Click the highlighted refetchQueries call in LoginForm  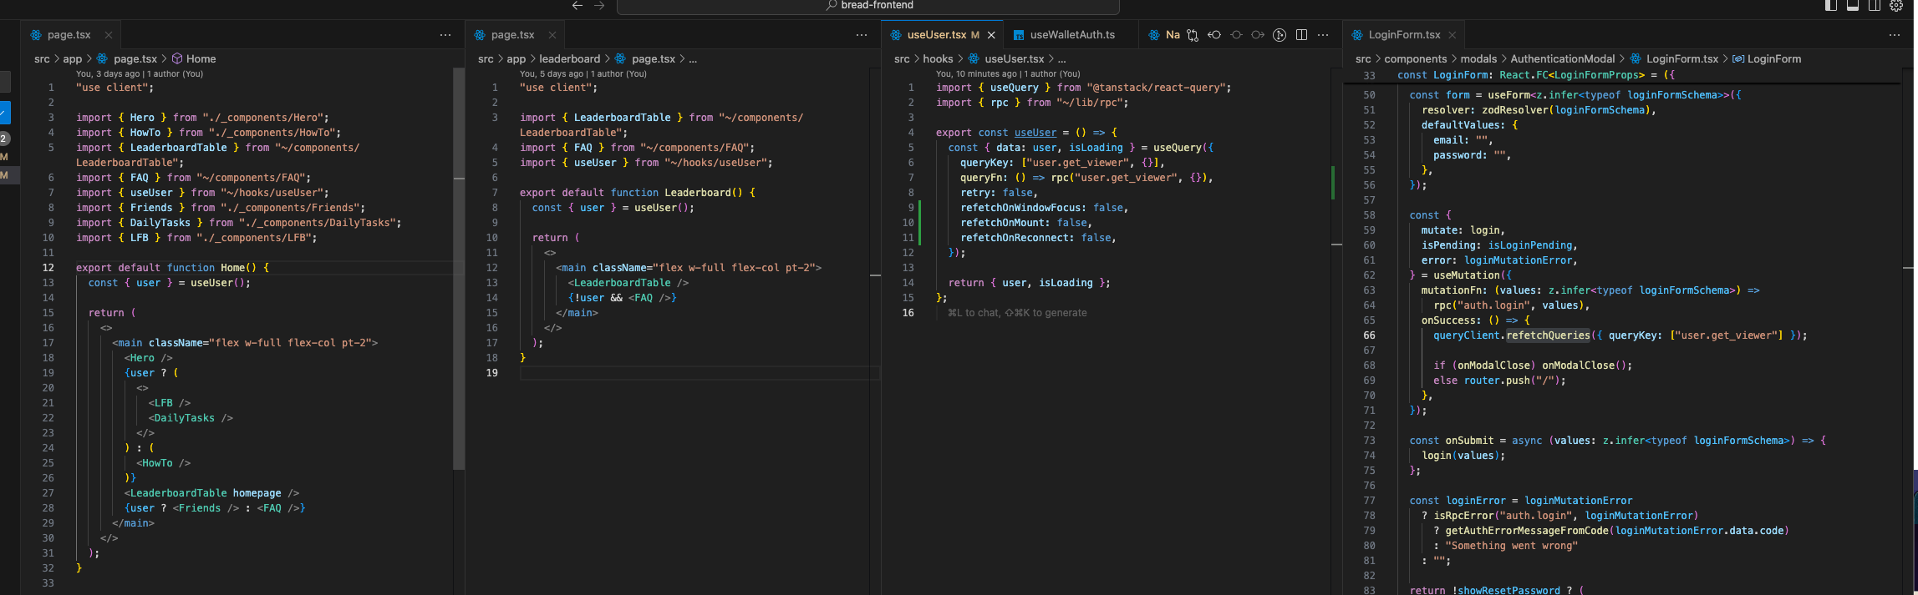click(1548, 335)
